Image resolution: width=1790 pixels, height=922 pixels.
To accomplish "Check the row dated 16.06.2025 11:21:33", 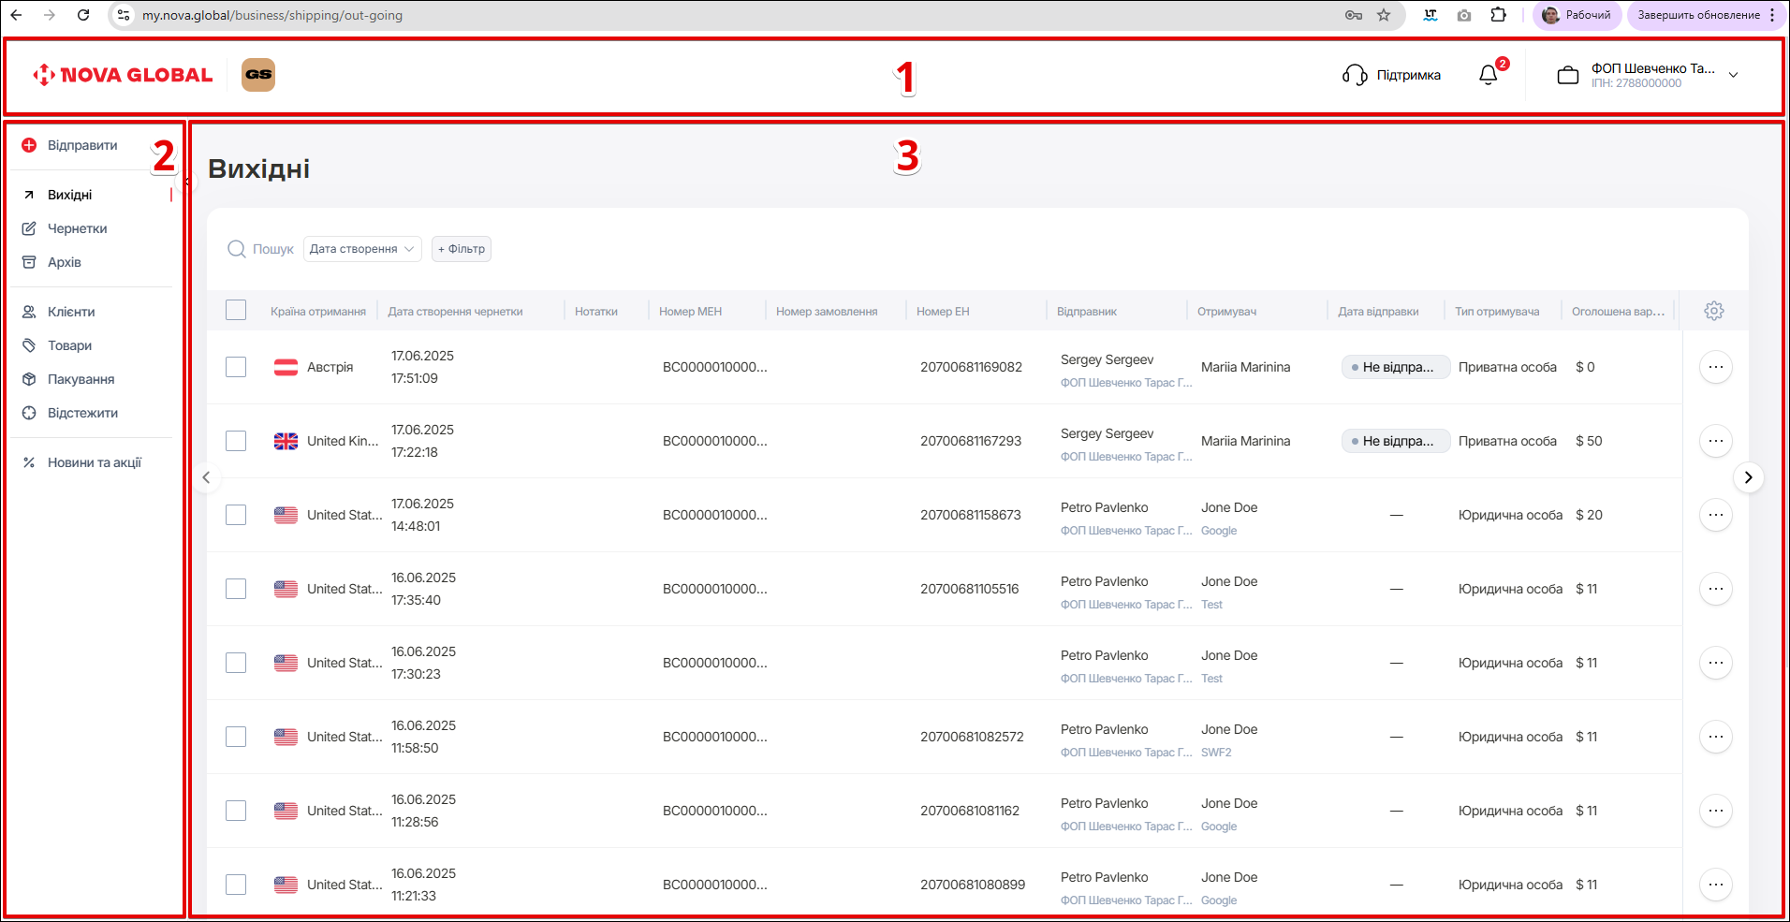I will click(236, 885).
